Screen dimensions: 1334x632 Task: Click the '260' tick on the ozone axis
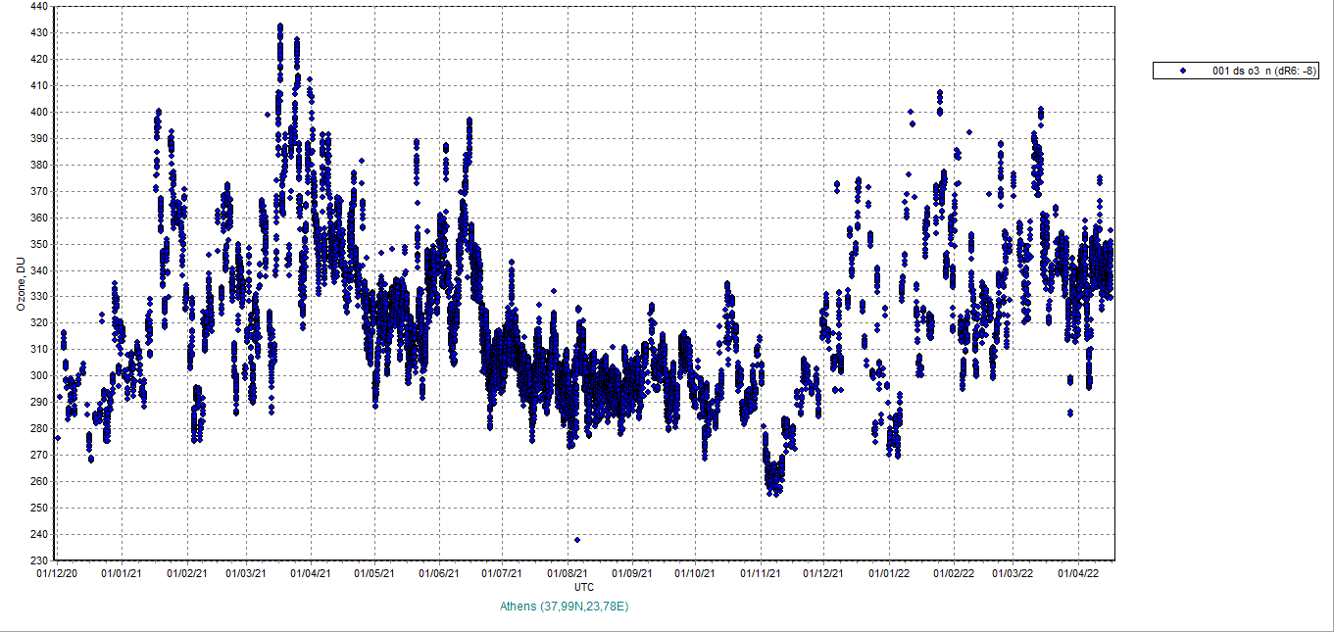pyautogui.click(x=40, y=481)
